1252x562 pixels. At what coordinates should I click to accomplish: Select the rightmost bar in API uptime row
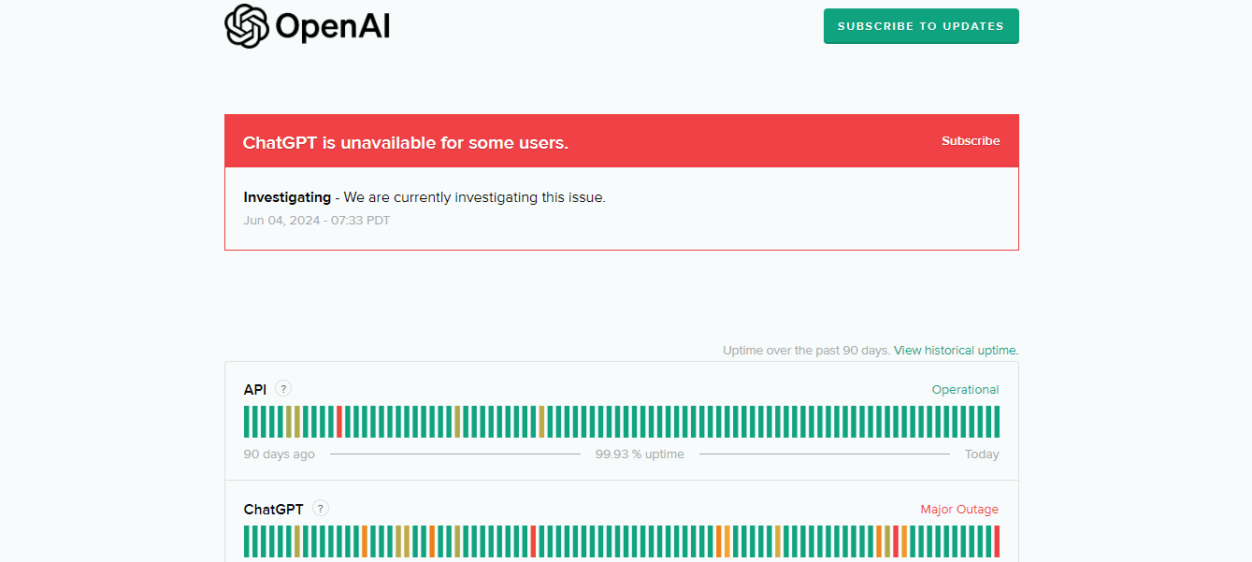pyautogui.click(x=997, y=422)
